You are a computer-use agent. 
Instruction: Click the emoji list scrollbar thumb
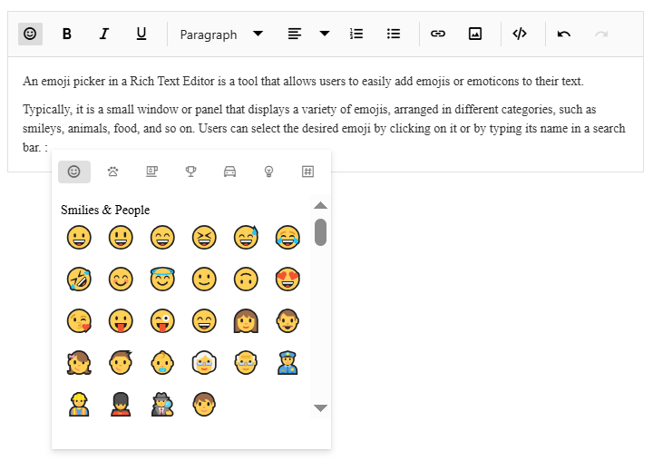(x=320, y=232)
